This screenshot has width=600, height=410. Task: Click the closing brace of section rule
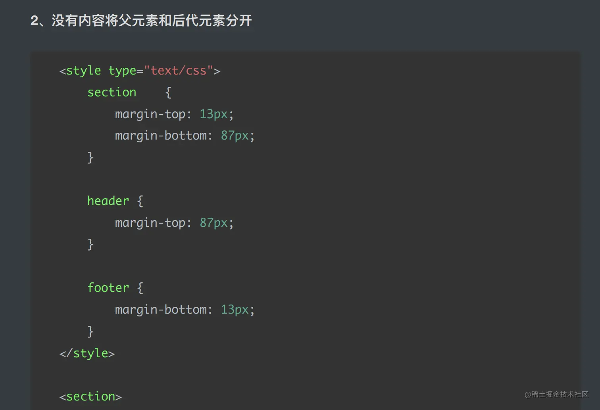tap(90, 157)
